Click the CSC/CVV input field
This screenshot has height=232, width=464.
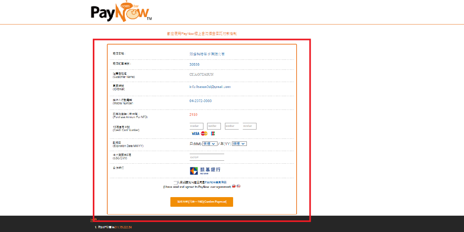[x=207, y=157]
